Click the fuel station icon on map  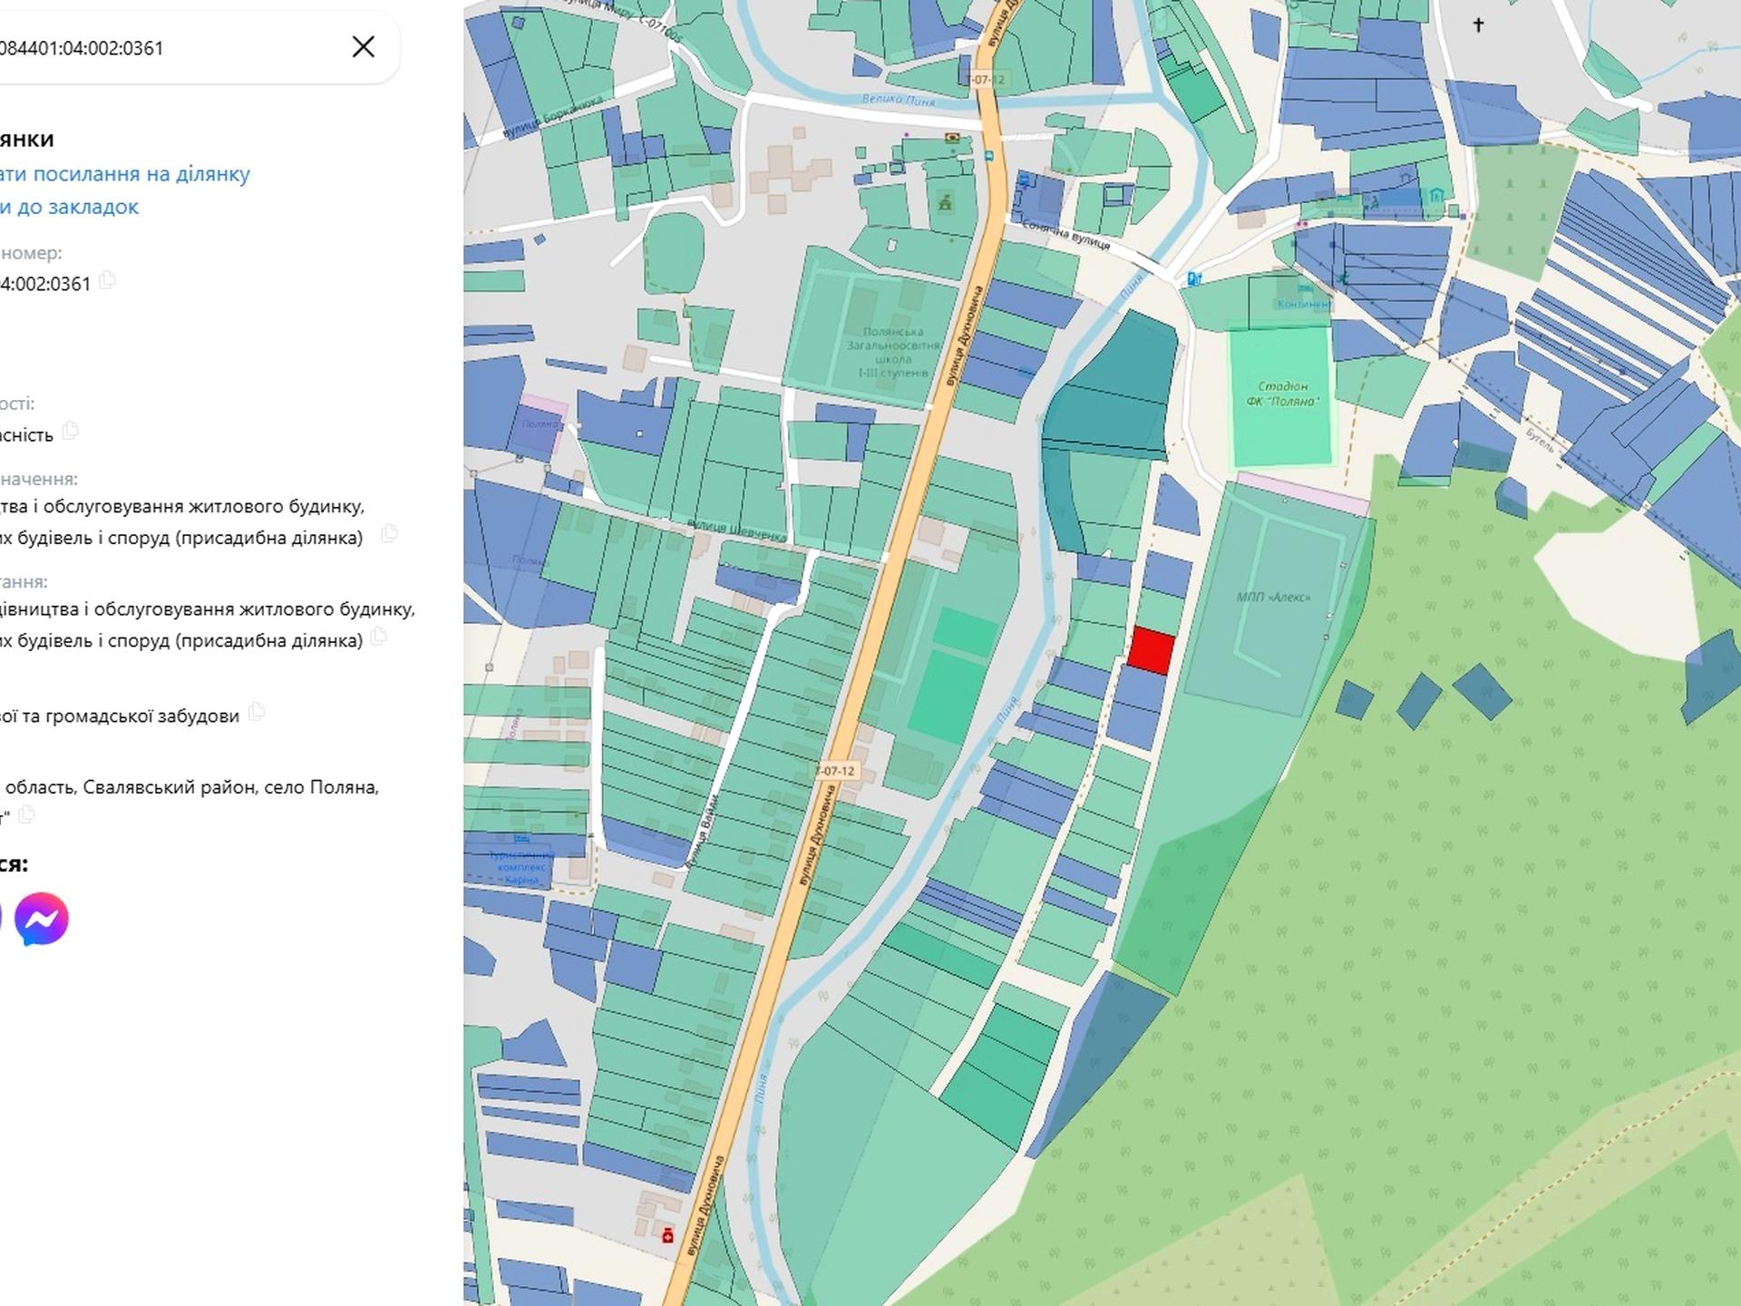coord(1194,278)
